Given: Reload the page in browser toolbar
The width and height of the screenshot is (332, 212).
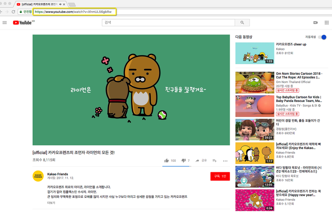Looking at the screenshot, I should (x=13, y=12).
